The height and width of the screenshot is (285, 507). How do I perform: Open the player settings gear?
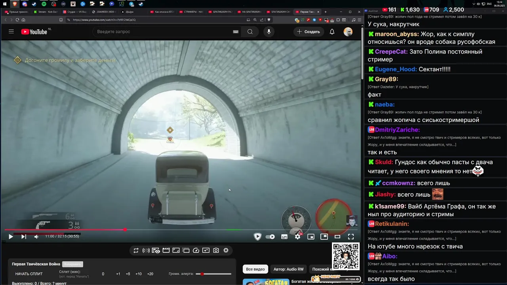coord(298,237)
